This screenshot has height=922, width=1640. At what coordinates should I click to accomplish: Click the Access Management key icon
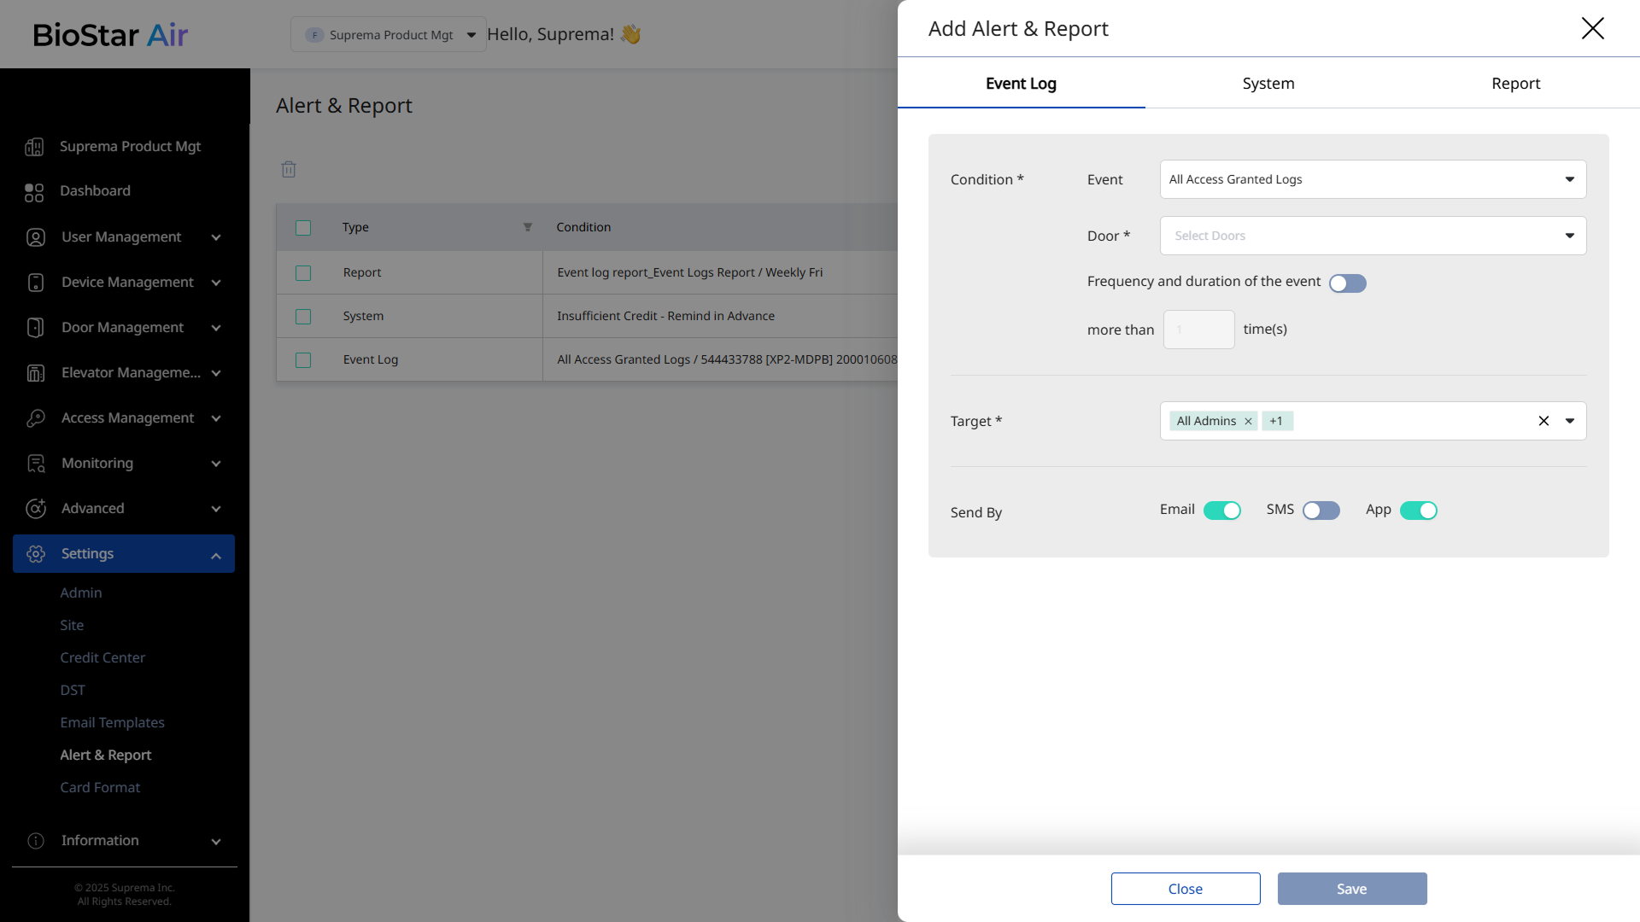pyautogui.click(x=35, y=418)
